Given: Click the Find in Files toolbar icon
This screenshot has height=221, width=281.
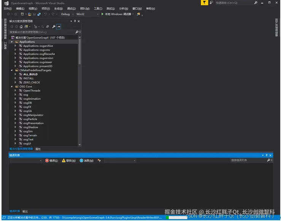Looking at the screenshot, I should (138, 14).
